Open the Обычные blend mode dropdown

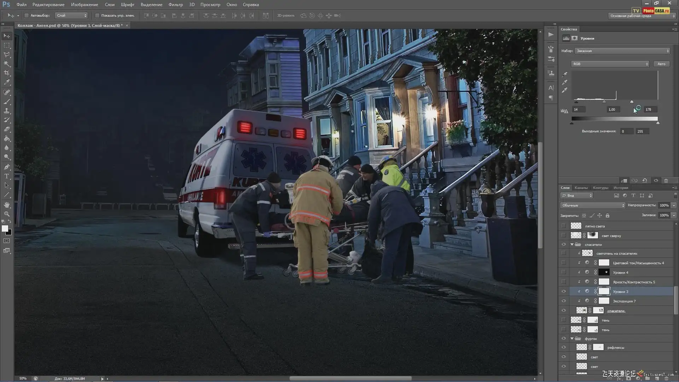593,206
